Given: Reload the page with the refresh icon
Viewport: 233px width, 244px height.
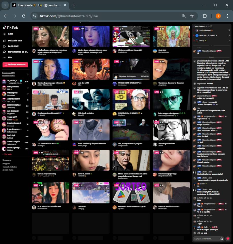Looking at the screenshot, I should pos(24,16).
